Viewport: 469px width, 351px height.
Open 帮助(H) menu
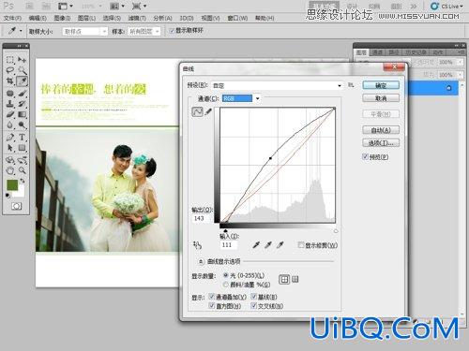[x=265, y=18]
